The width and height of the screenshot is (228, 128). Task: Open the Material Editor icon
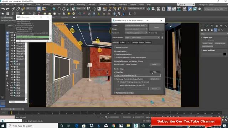click(x=185, y=9)
